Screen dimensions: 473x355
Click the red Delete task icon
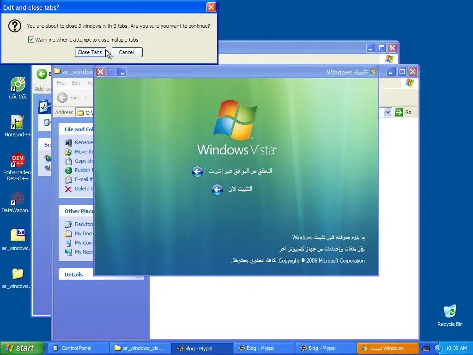[x=68, y=189]
